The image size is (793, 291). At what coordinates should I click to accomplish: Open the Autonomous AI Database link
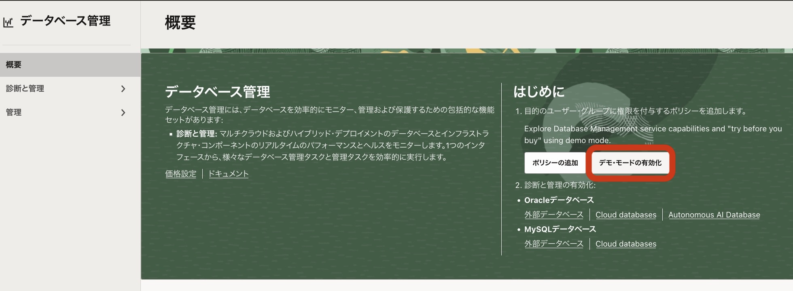[x=714, y=215]
